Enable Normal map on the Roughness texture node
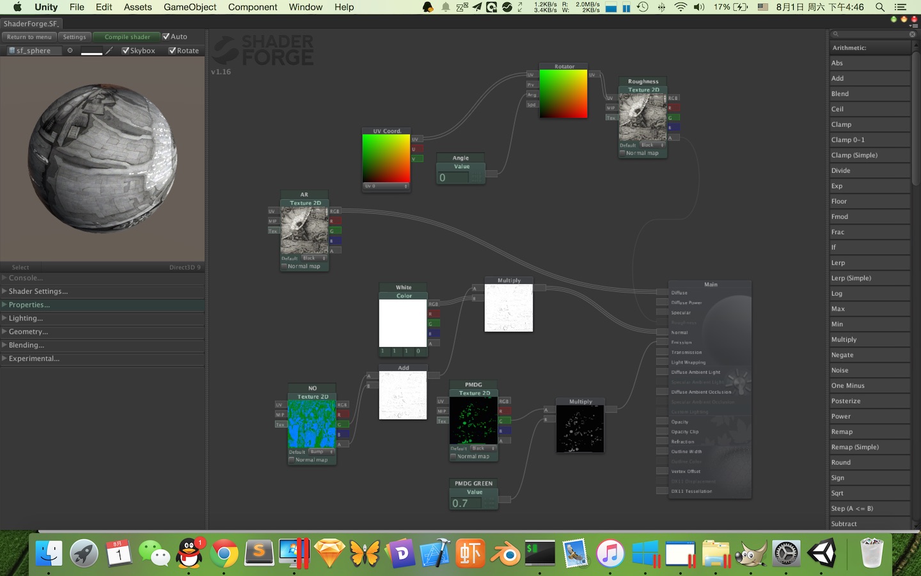This screenshot has width=921, height=576. [x=622, y=153]
